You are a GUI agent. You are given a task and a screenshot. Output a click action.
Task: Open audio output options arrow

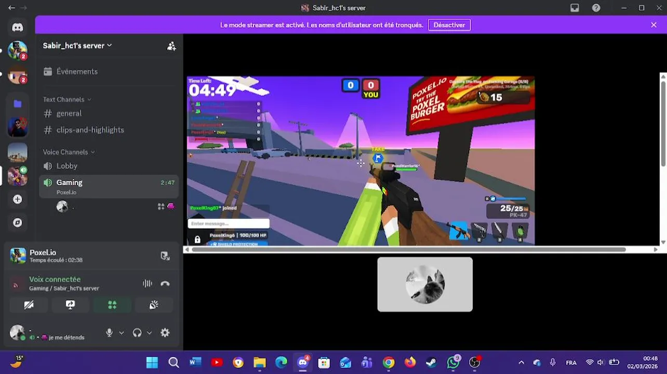149,333
